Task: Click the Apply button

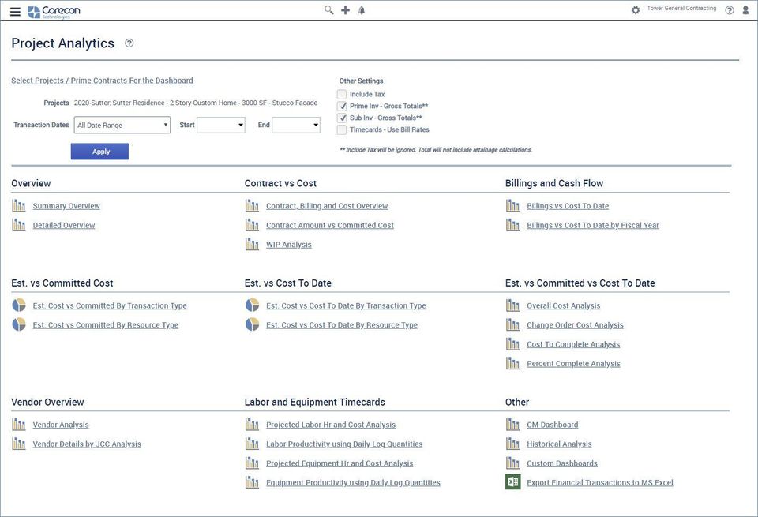Action: pyautogui.click(x=99, y=152)
